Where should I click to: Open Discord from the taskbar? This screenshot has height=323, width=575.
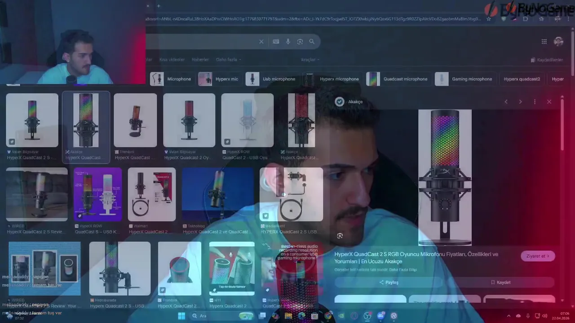380,316
